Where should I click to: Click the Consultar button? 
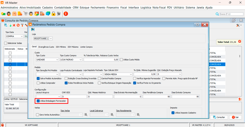click(219, 117)
